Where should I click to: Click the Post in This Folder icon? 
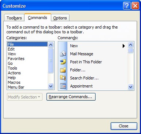pos(63,62)
